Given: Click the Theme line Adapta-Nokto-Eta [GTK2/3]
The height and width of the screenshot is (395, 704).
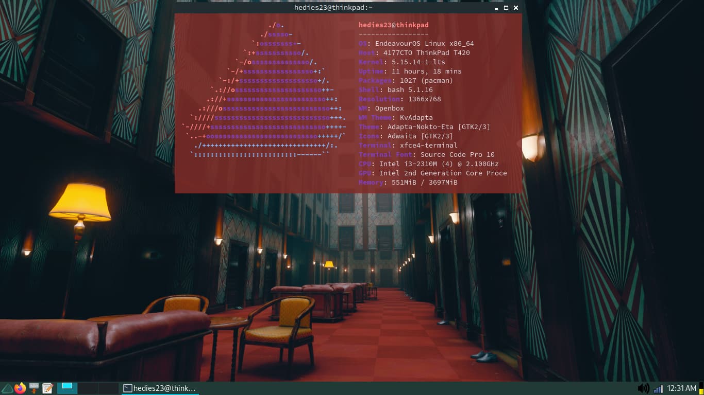Looking at the screenshot, I should coord(425,127).
